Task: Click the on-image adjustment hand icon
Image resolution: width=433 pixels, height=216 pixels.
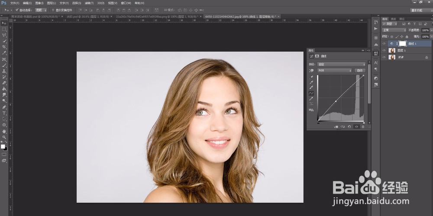Action: click(x=311, y=71)
